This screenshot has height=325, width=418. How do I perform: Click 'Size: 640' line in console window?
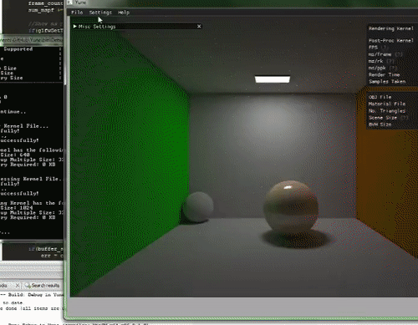(15, 155)
